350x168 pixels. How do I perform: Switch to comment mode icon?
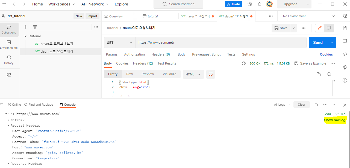329,28
